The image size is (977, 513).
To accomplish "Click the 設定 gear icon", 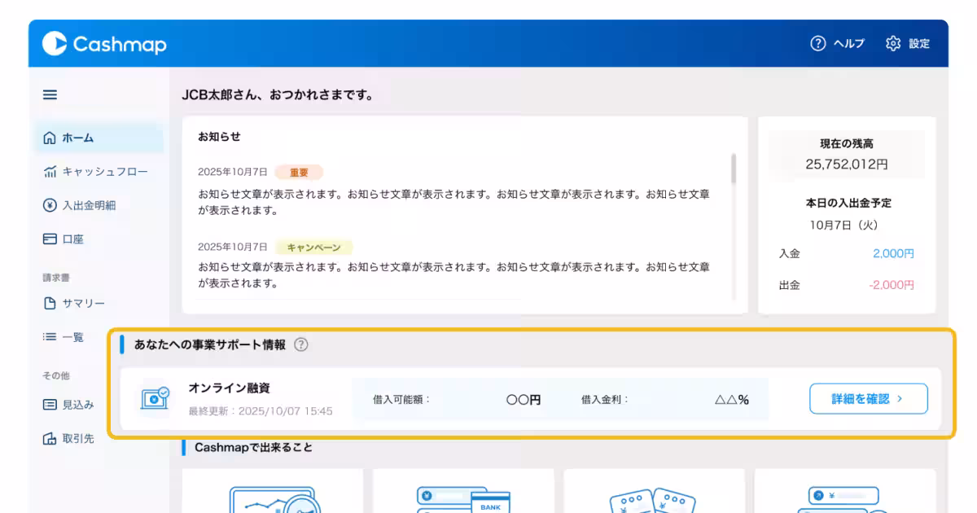I will [892, 44].
